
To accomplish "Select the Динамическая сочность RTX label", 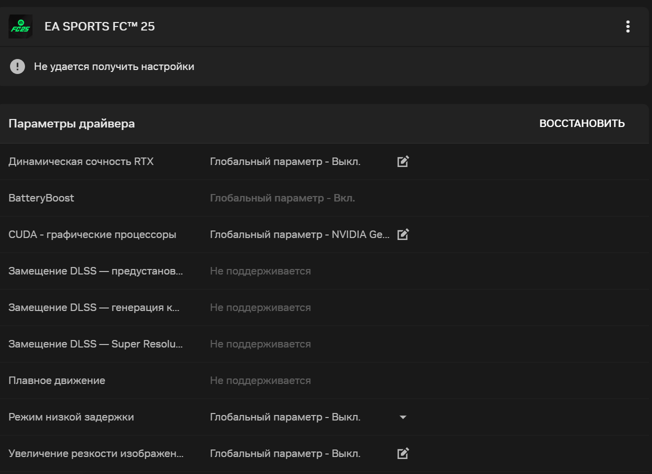I will click(x=81, y=161).
